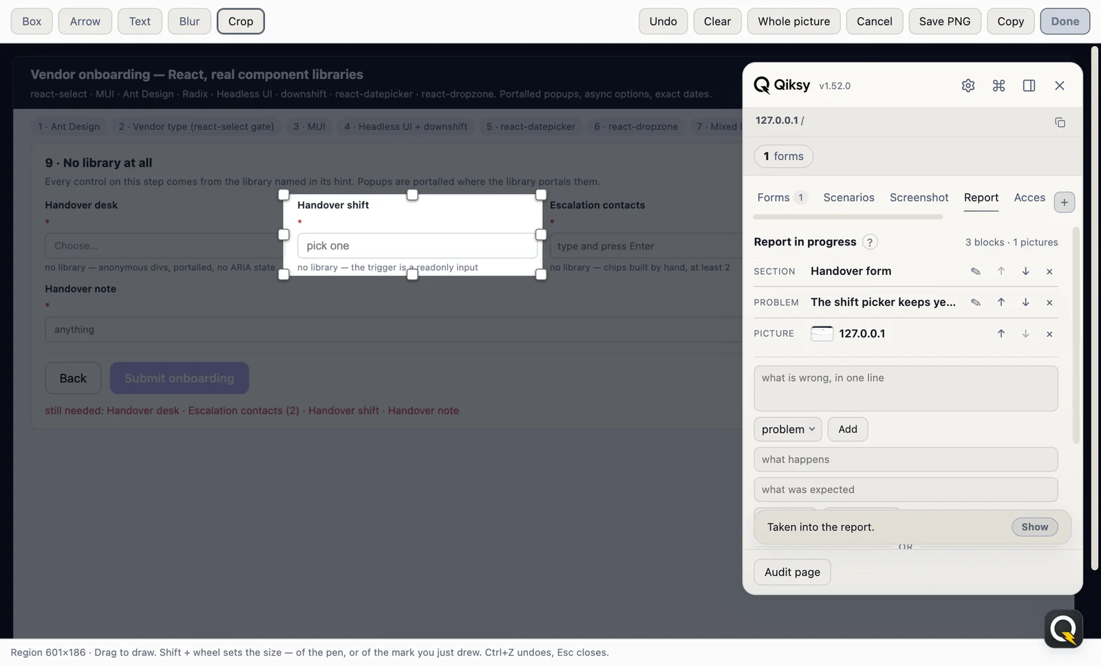Click the 'Taken into the report.' message
The image size is (1101, 666).
pyautogui.click(x=820, y=527)
